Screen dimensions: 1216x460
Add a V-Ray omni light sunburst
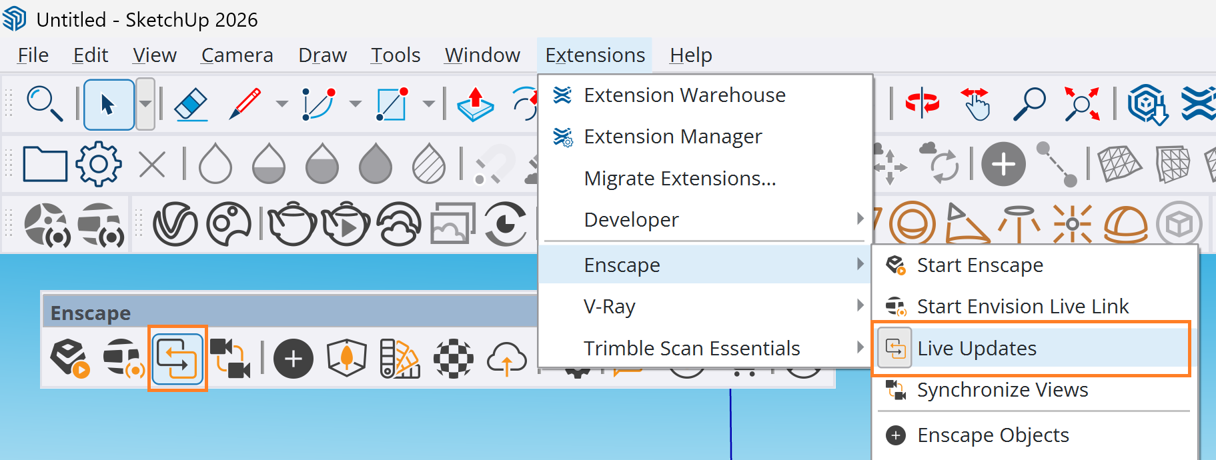click(1073, 225)
